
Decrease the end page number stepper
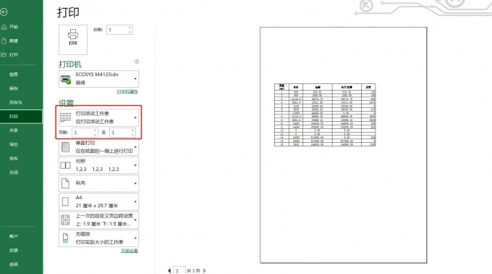click(x=132, y=135)
